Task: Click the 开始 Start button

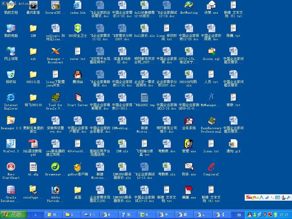Action: click(x=13, y=214)
